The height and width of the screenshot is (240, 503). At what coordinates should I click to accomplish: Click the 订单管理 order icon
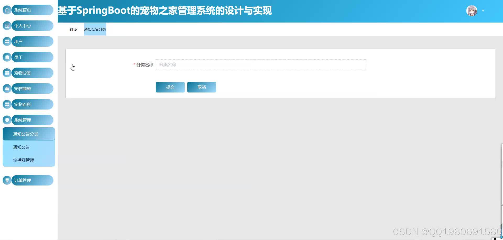7,180
